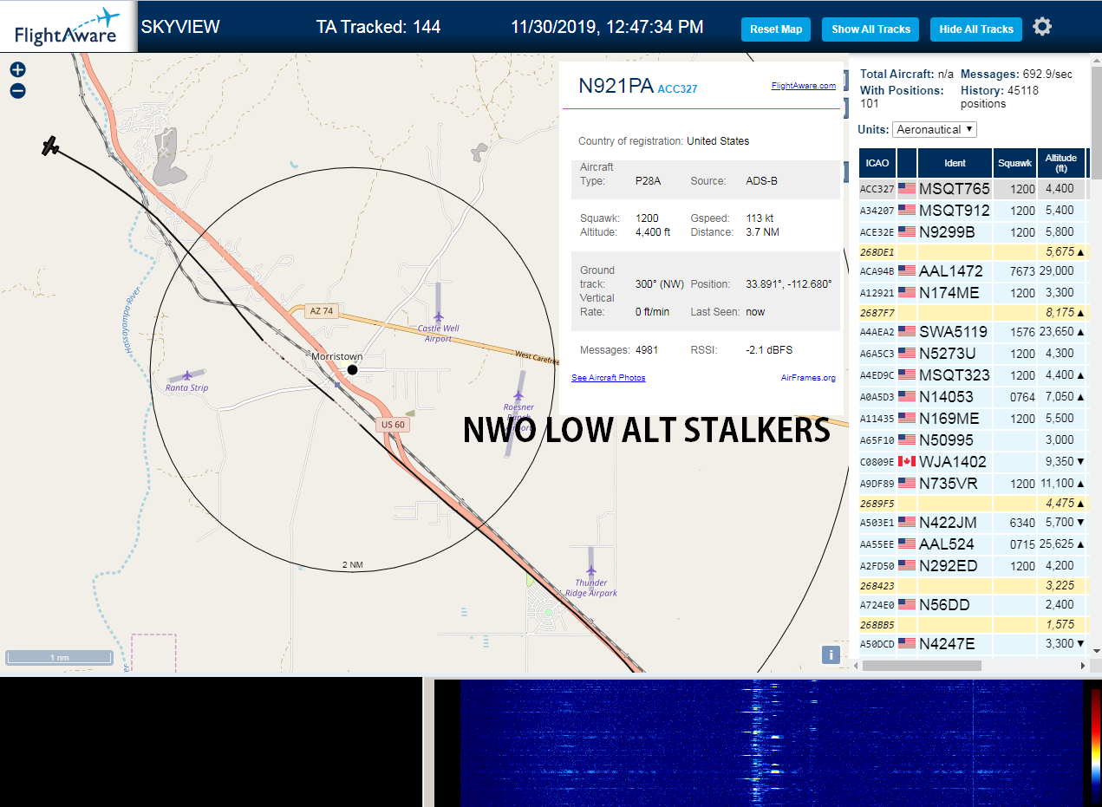Click the US flag beside N56DD
Screen dimensions: 1102x807
907,604
